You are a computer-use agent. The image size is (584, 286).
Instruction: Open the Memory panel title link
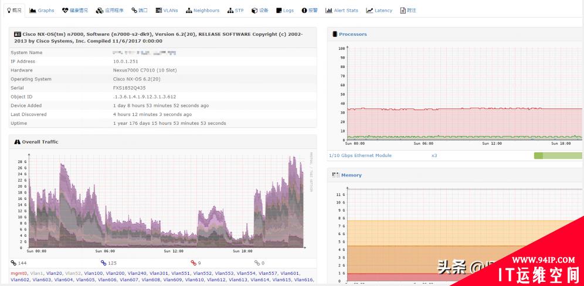click(x=351, y=175)
